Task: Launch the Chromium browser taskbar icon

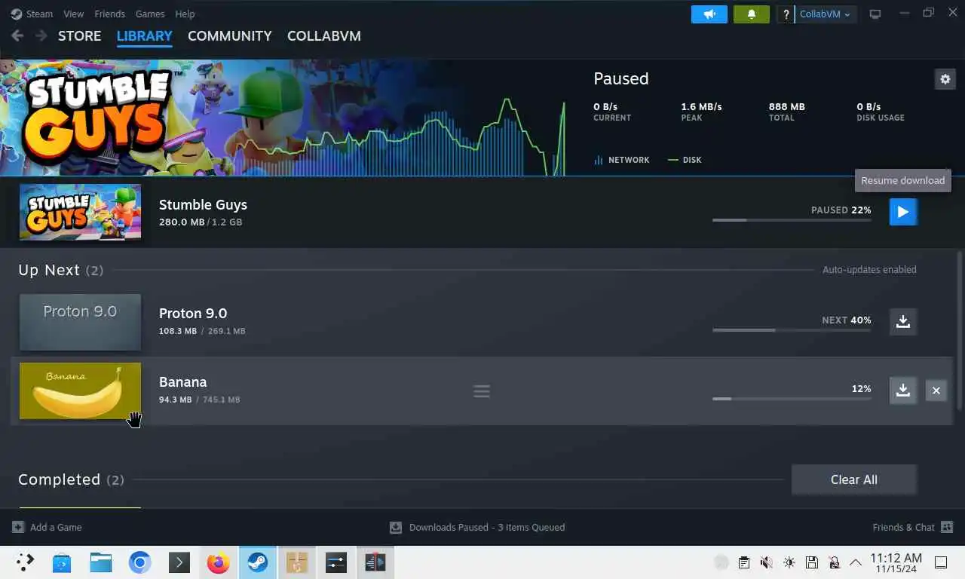Action: [x=139, y=562]
